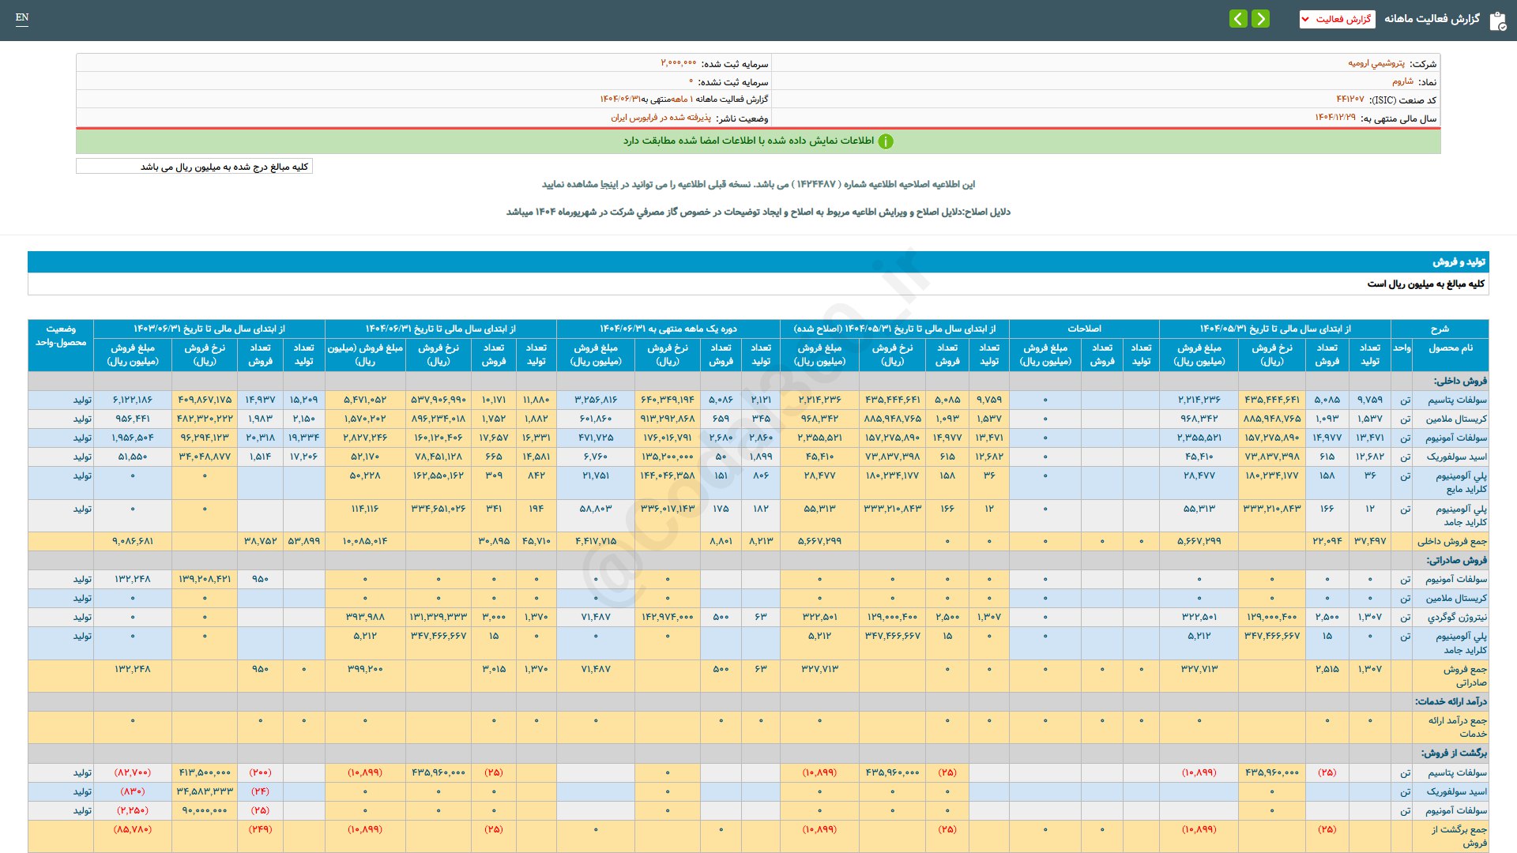Select the نیتروژن گوگردی export row label
Screen dimensions: 1517x853
point(1457,617)
